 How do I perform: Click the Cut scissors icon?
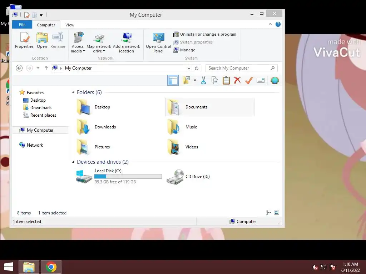pos(203,80)
